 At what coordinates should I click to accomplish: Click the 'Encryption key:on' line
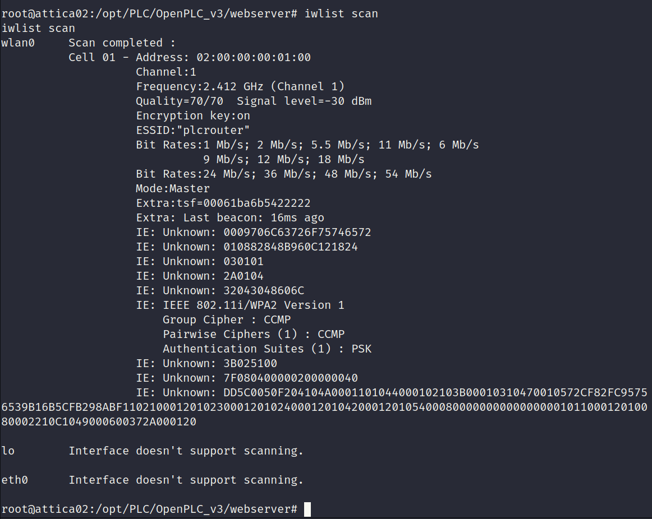point(193,116)
